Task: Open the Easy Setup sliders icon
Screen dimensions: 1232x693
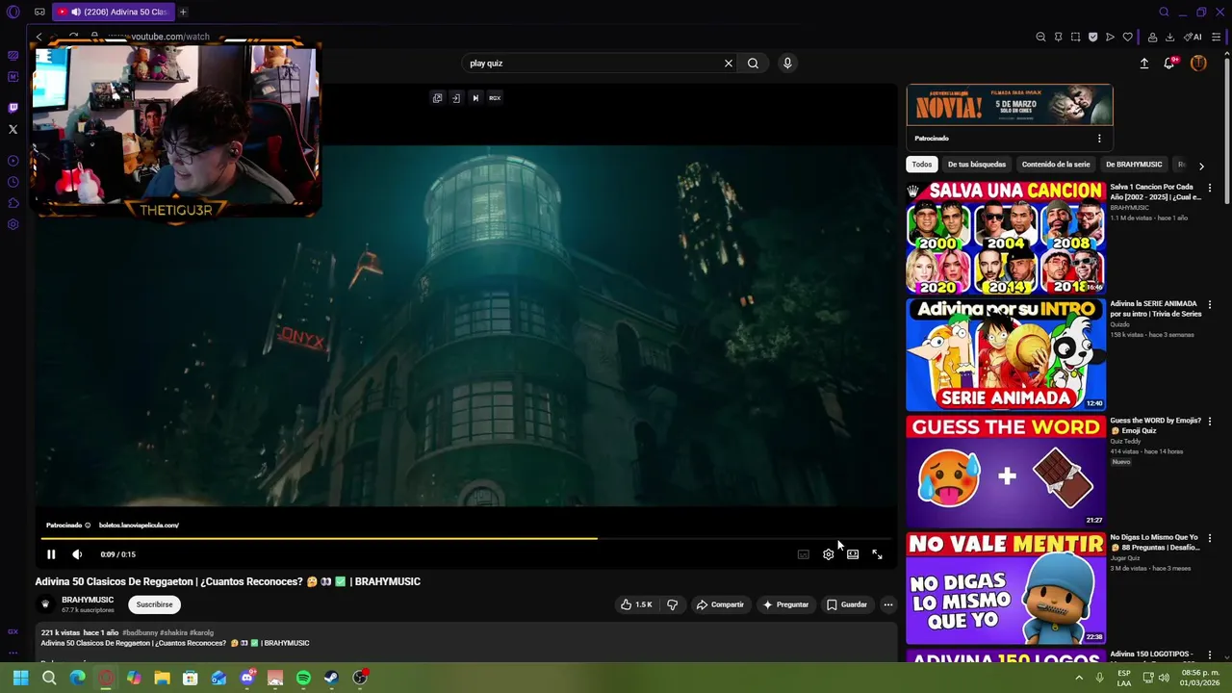Action: (x=1216, y=37)
